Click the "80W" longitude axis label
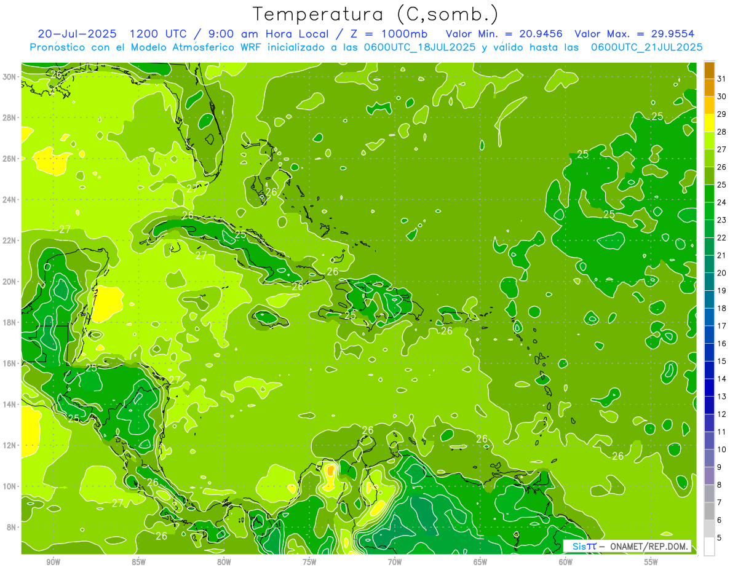The image size is (738, 570). [x=224, y=562]
